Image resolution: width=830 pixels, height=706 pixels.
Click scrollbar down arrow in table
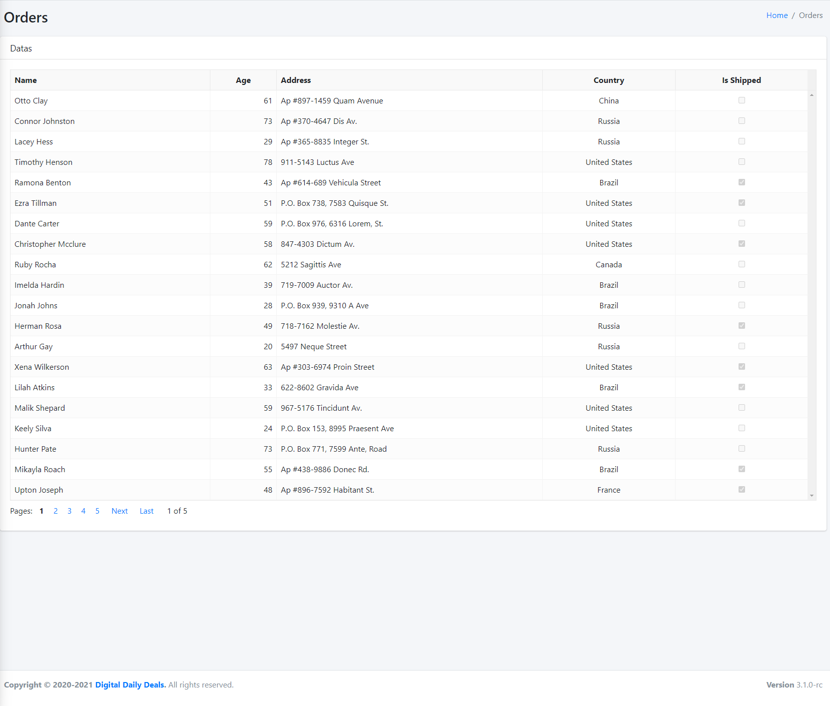812,496
